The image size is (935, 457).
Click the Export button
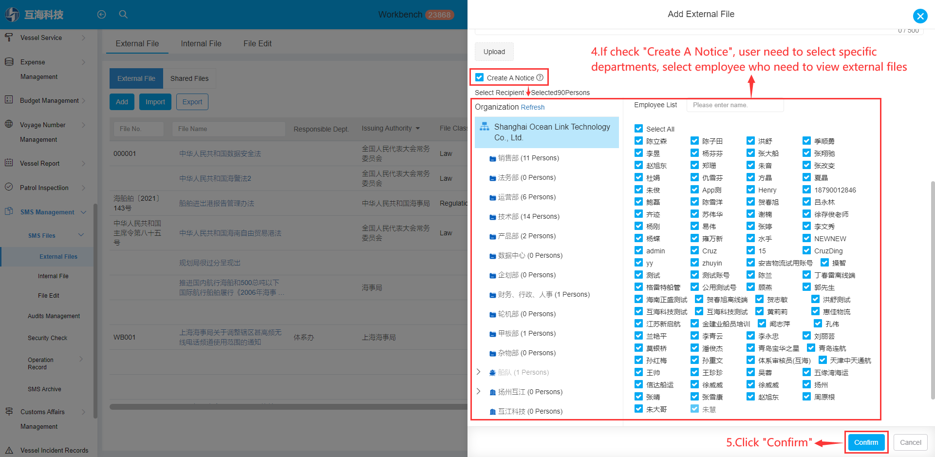coord(192,102)
